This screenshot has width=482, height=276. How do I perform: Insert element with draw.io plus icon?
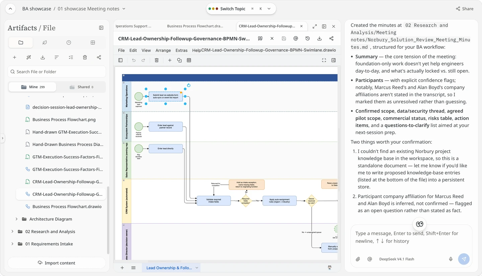click(x=170, y=60)
